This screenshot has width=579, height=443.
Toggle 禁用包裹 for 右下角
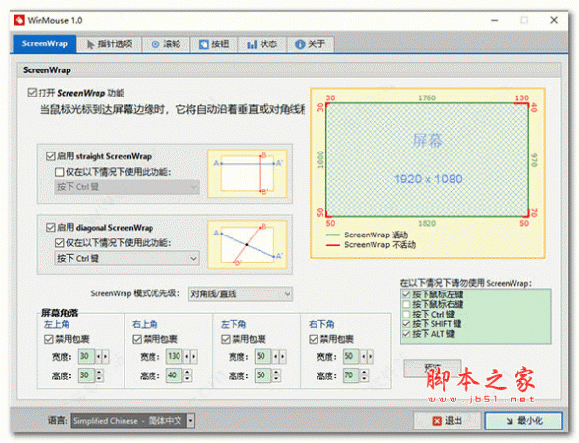point(314,339)
